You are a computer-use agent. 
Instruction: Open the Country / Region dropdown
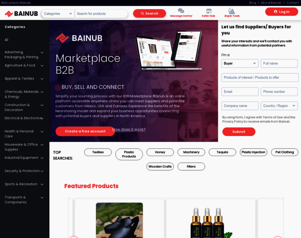(279, 106)
